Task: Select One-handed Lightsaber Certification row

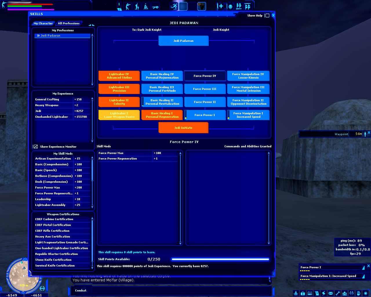Action: tap(63, 248)
